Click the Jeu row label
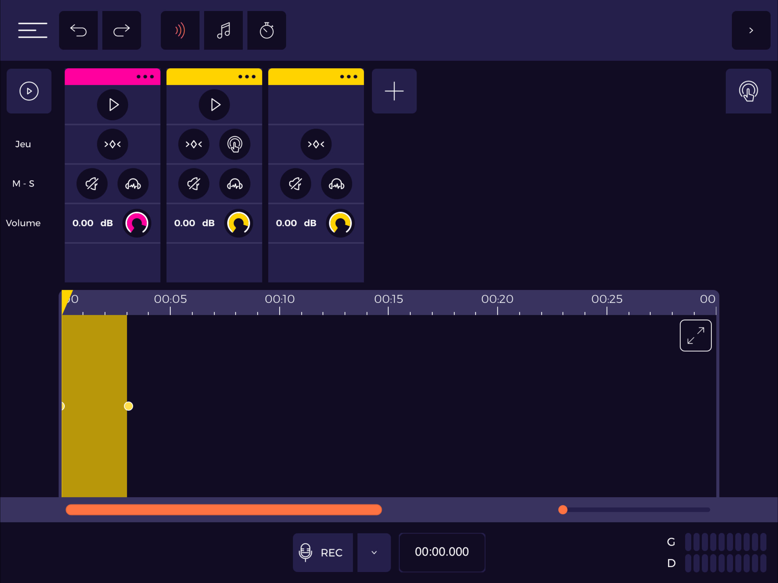 pyautogui.click(x=23, y=144)
